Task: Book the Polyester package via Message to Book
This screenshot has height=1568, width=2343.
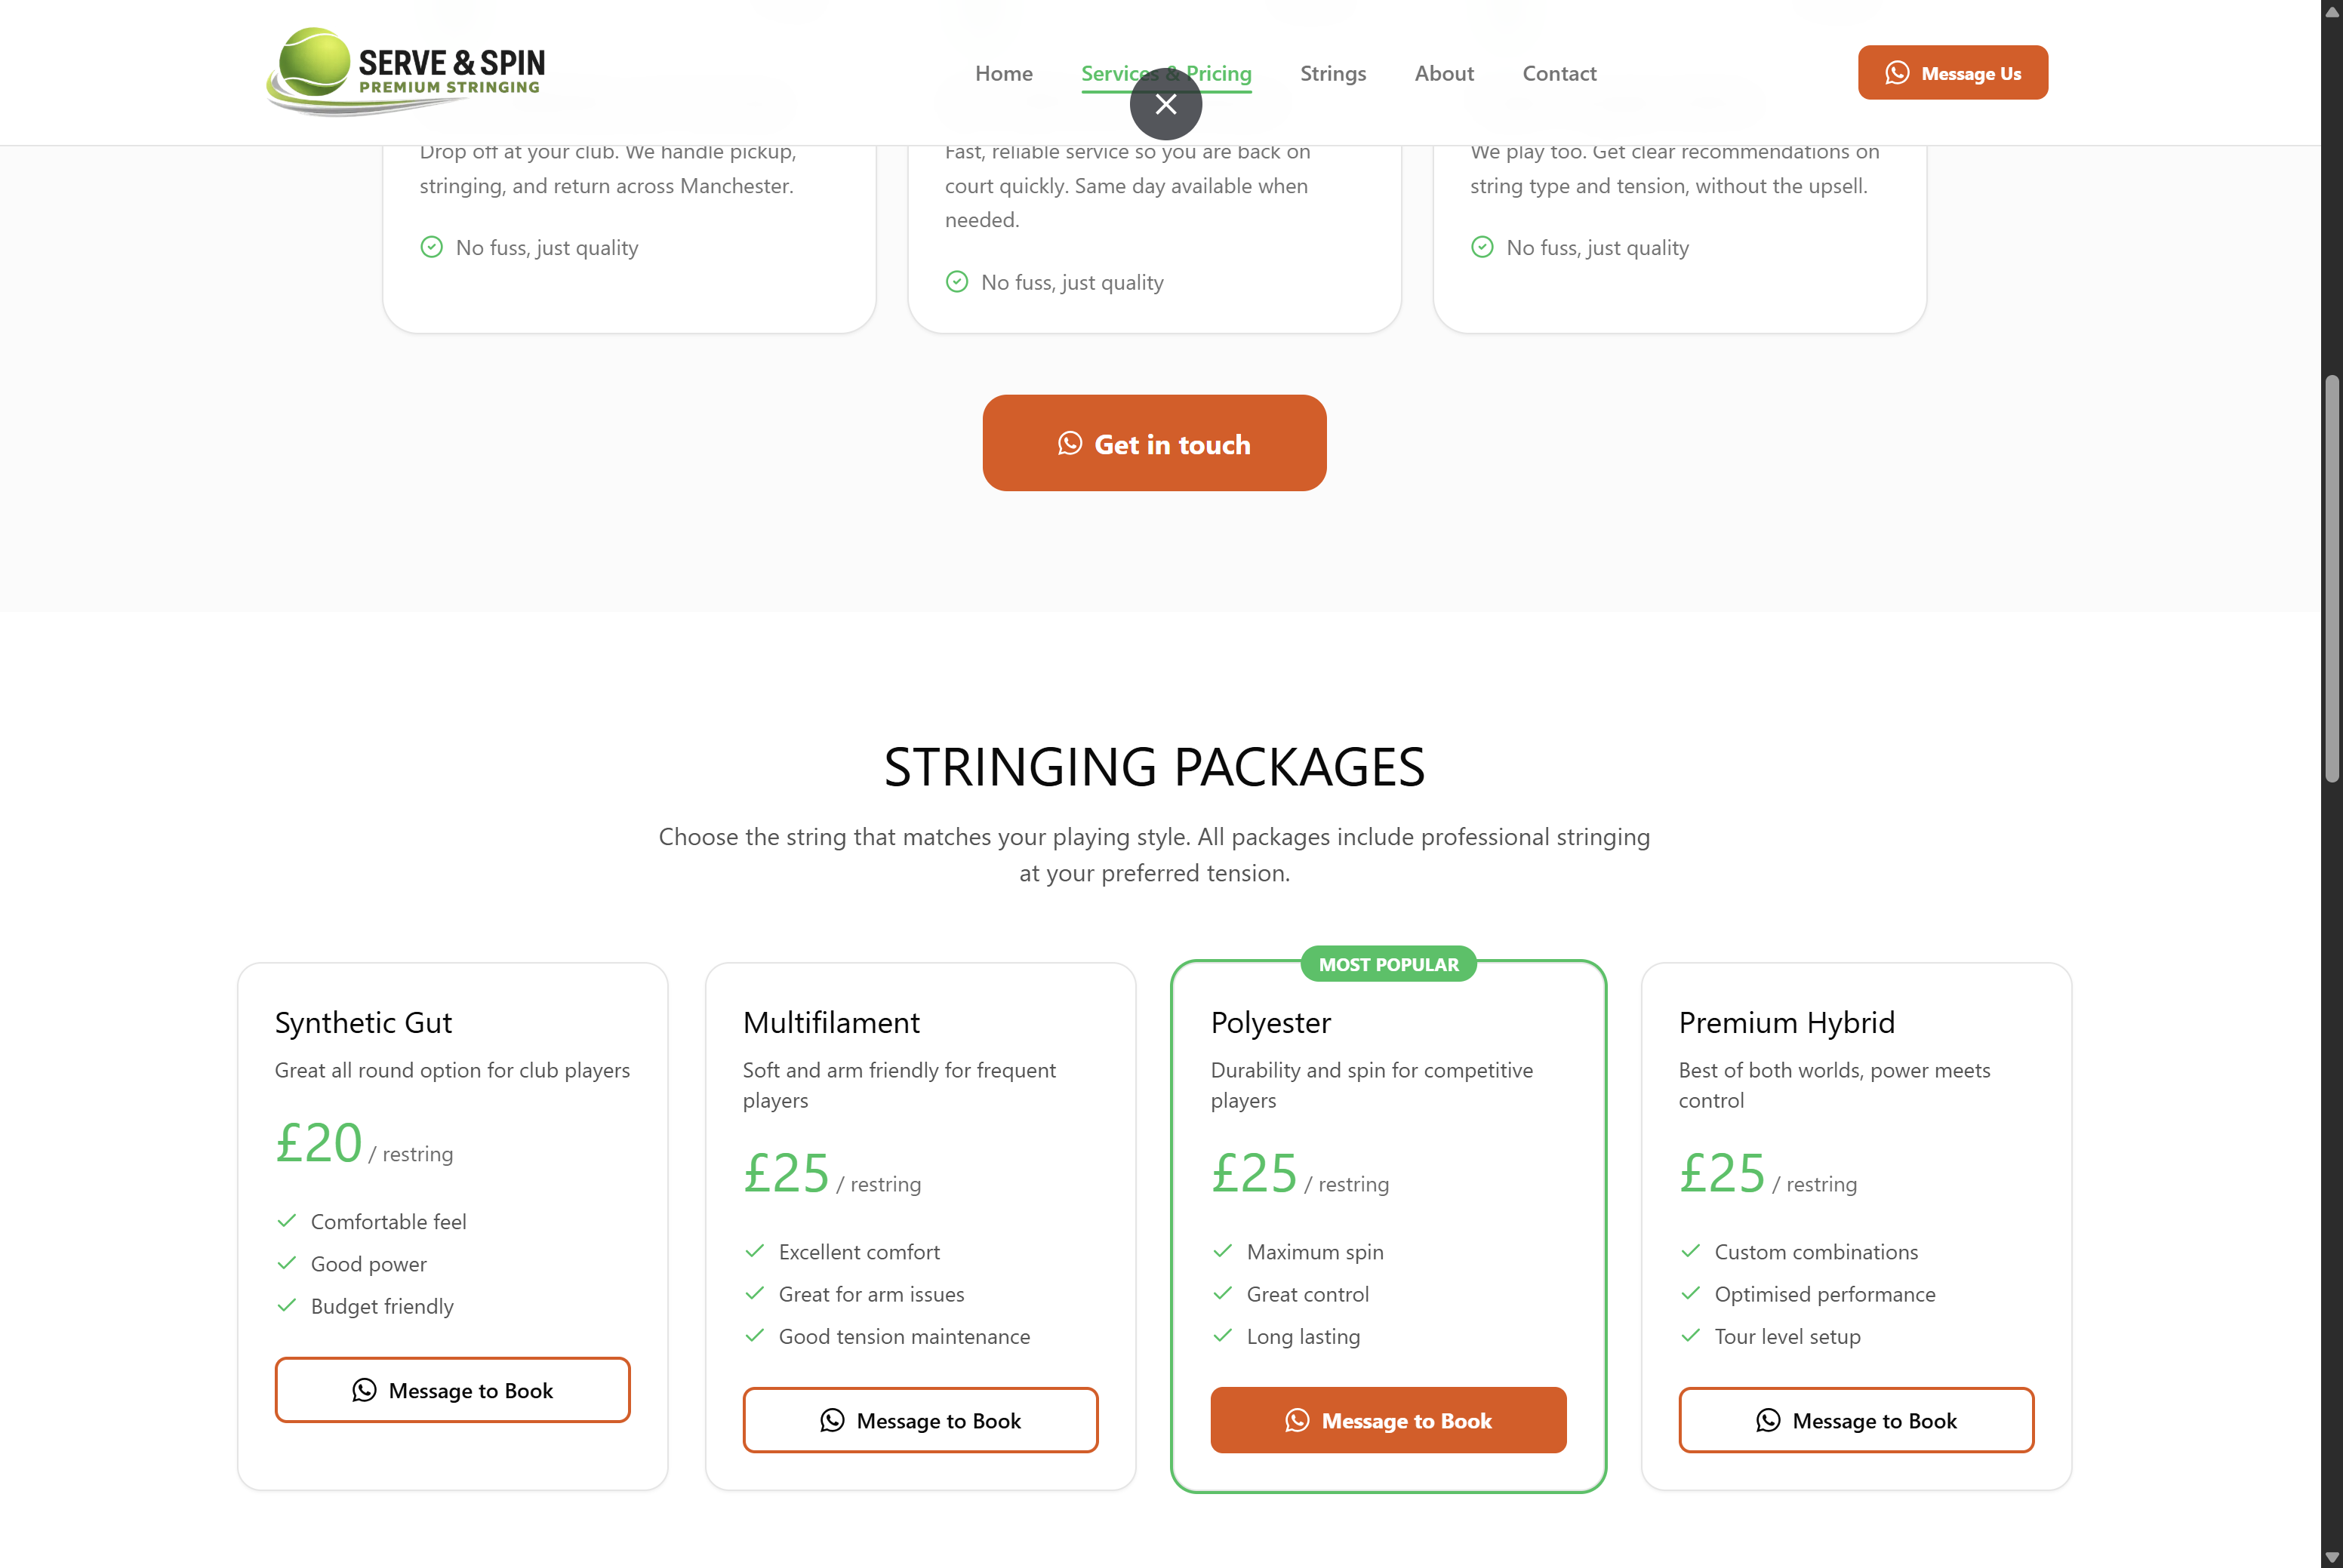Action: click(x=1387, y=1420)
